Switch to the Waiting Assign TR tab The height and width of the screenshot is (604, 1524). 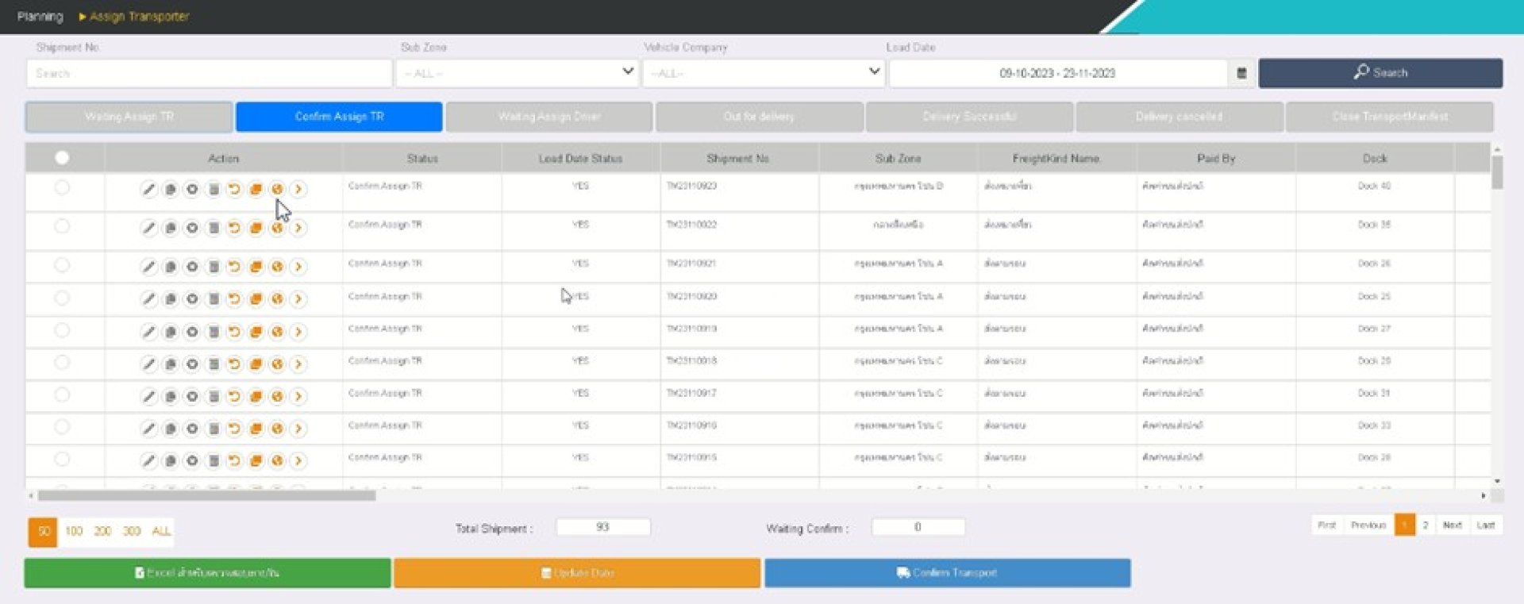click(x=129, y=117)
